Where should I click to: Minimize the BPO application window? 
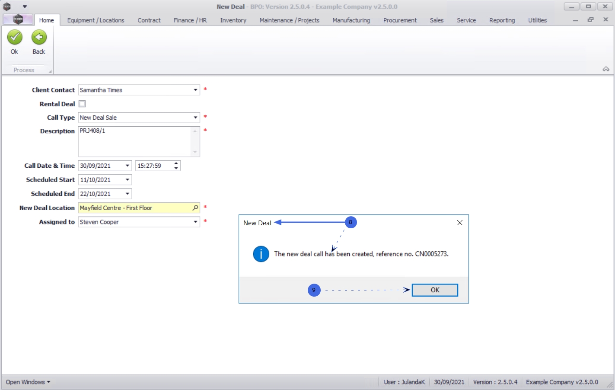(x=571, y=6)
